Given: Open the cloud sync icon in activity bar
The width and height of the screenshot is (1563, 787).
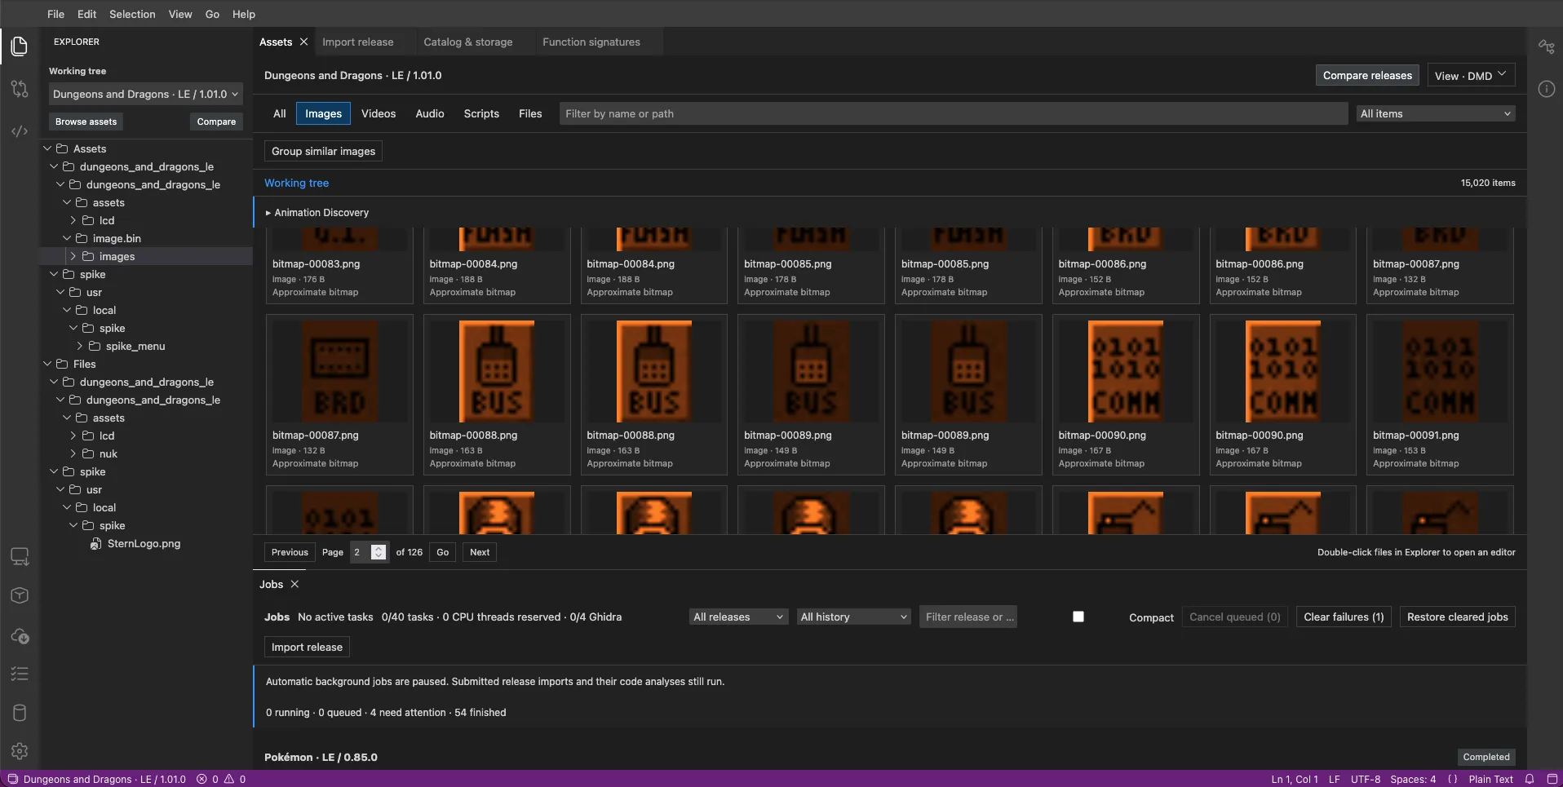Looking at the screenshot, I should [x=20, y=635].
